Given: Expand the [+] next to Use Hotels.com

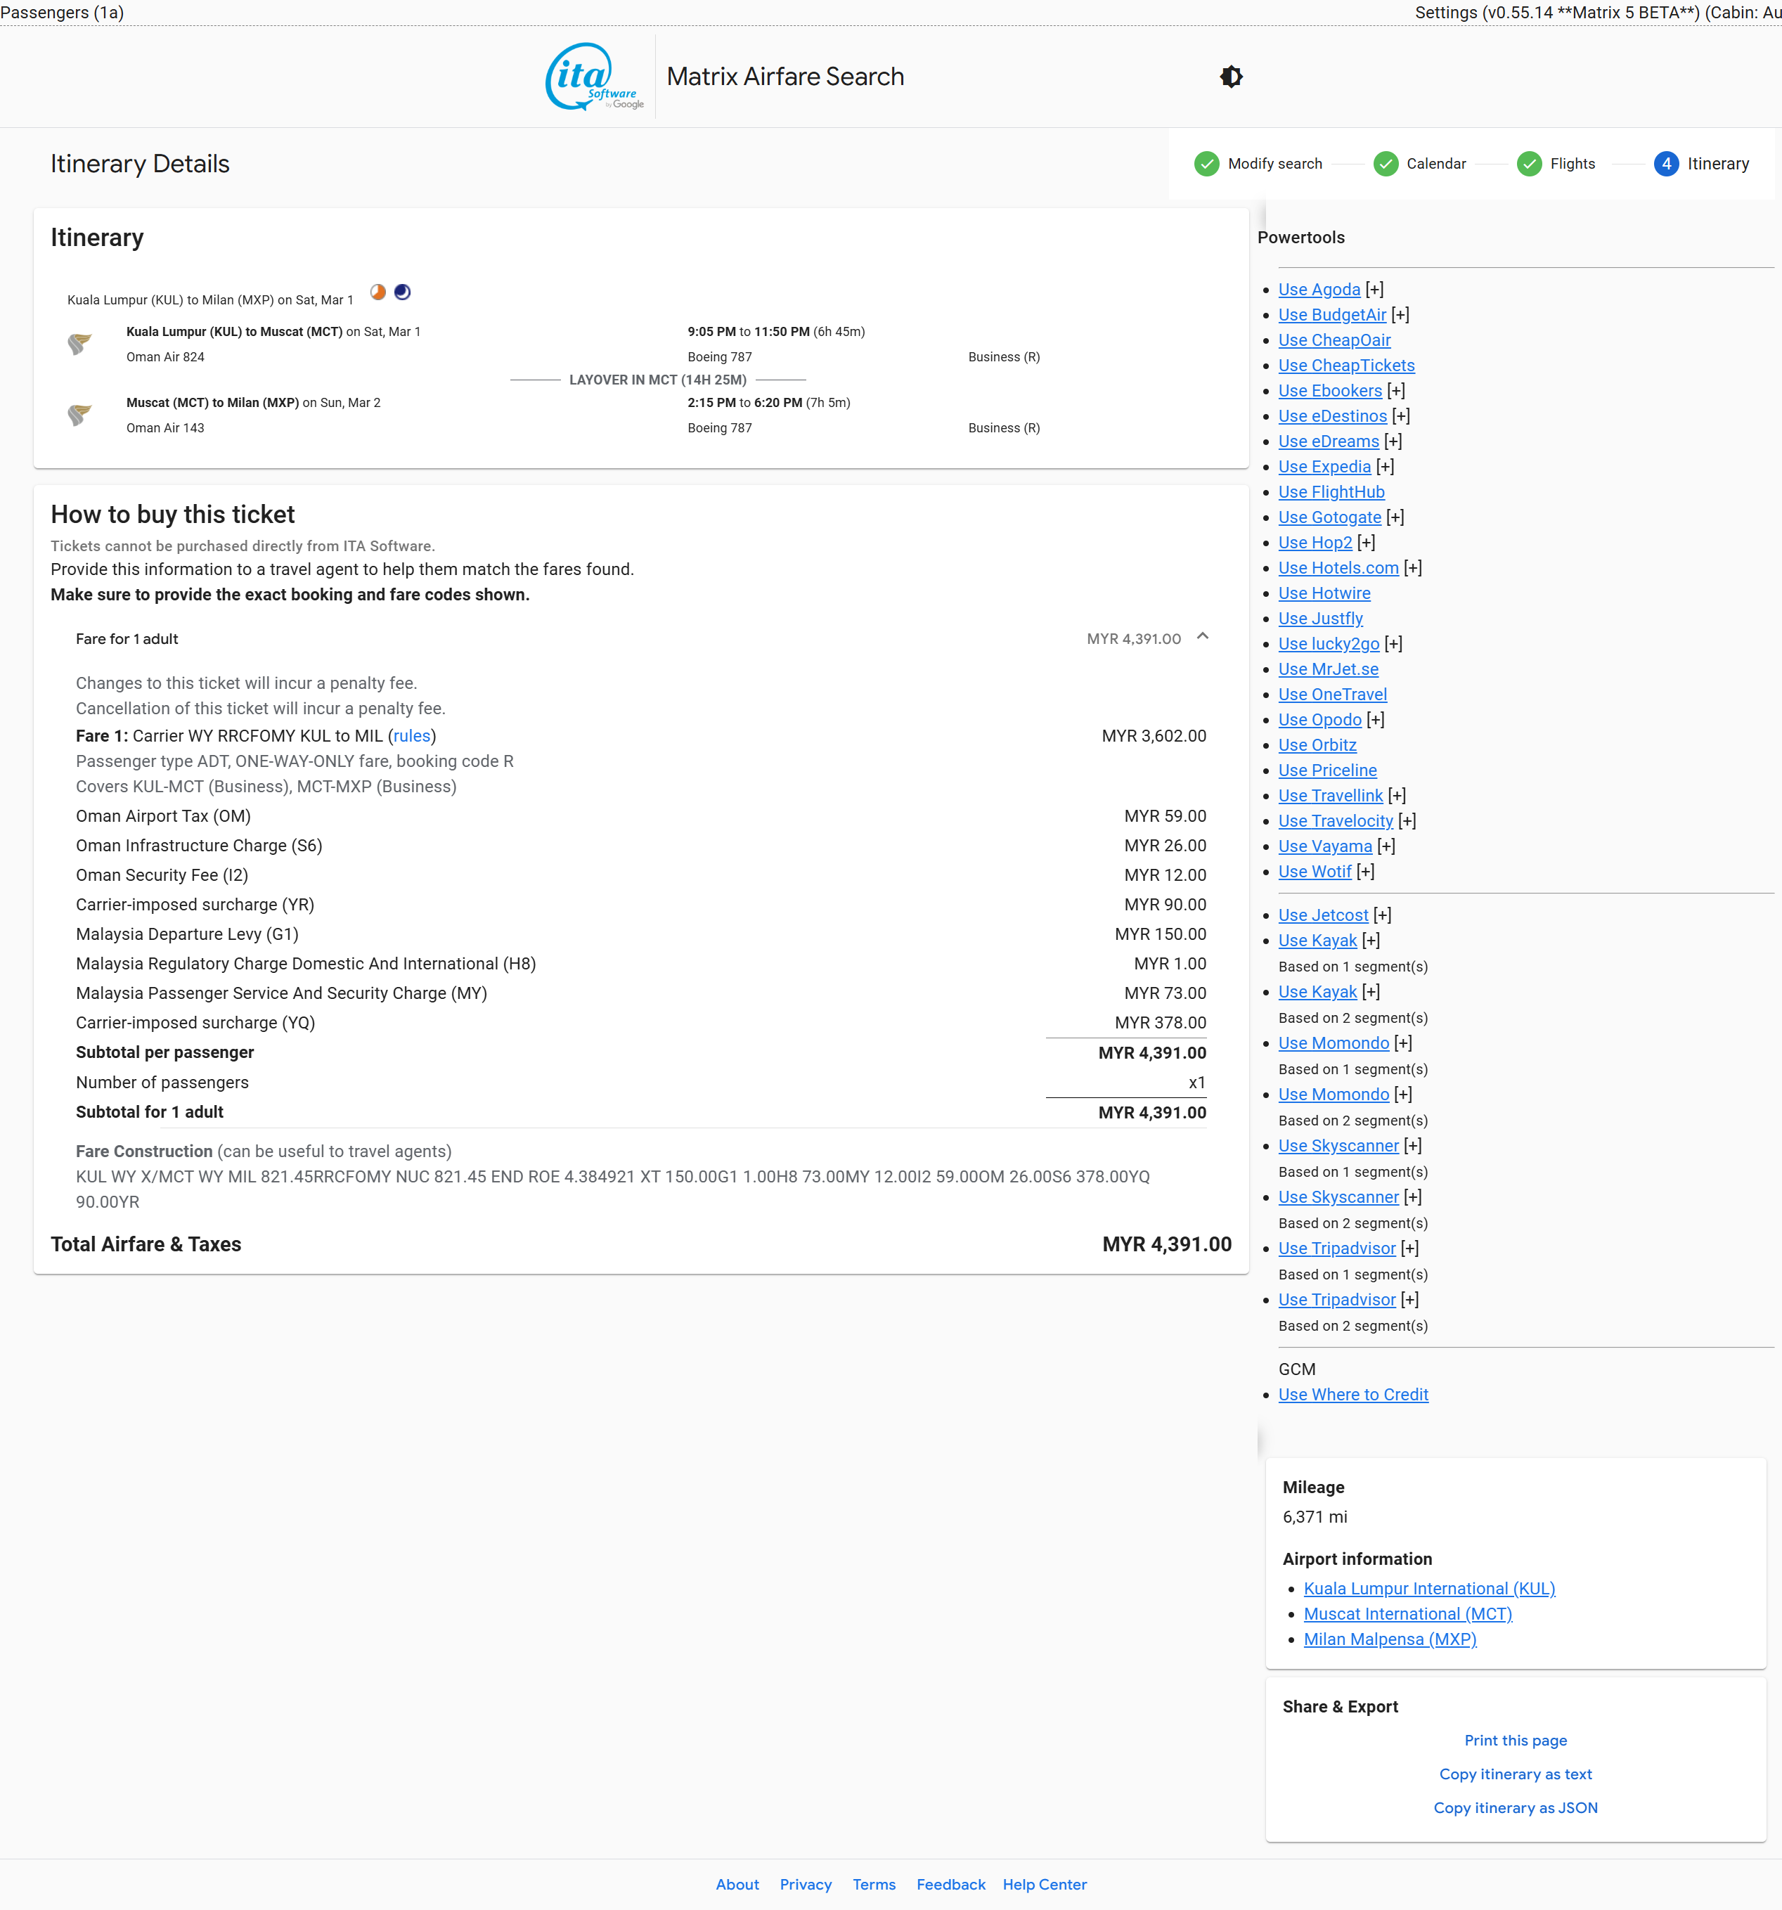Looking at the screenshot, I should tap(1413, 568).
